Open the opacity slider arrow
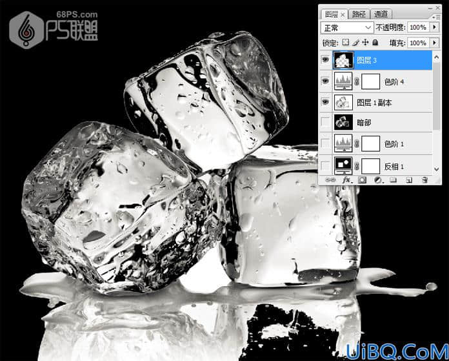 click(435, 27)
